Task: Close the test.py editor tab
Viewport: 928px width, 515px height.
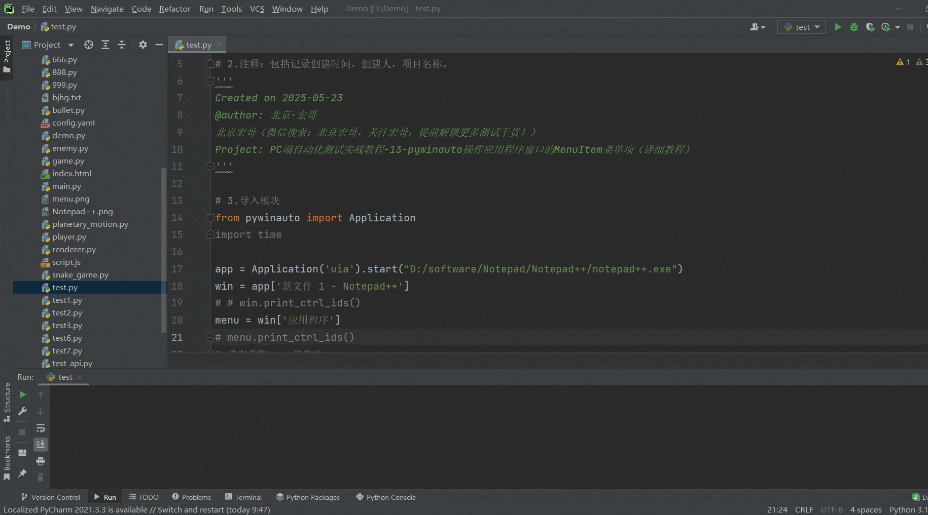Action: [x=219, y=45]
